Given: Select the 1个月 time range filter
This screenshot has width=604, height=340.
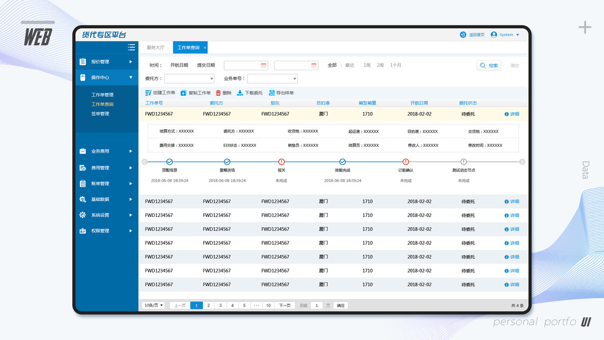Looking at the screenshot, I should [x=396, y=66].
